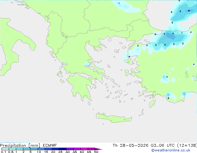Click the '10' legend scale label

pos(39,152)
